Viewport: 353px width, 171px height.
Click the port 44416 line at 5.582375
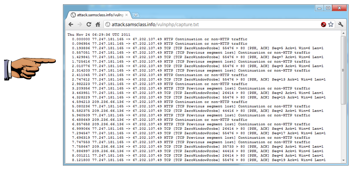[x=198, y=111]
